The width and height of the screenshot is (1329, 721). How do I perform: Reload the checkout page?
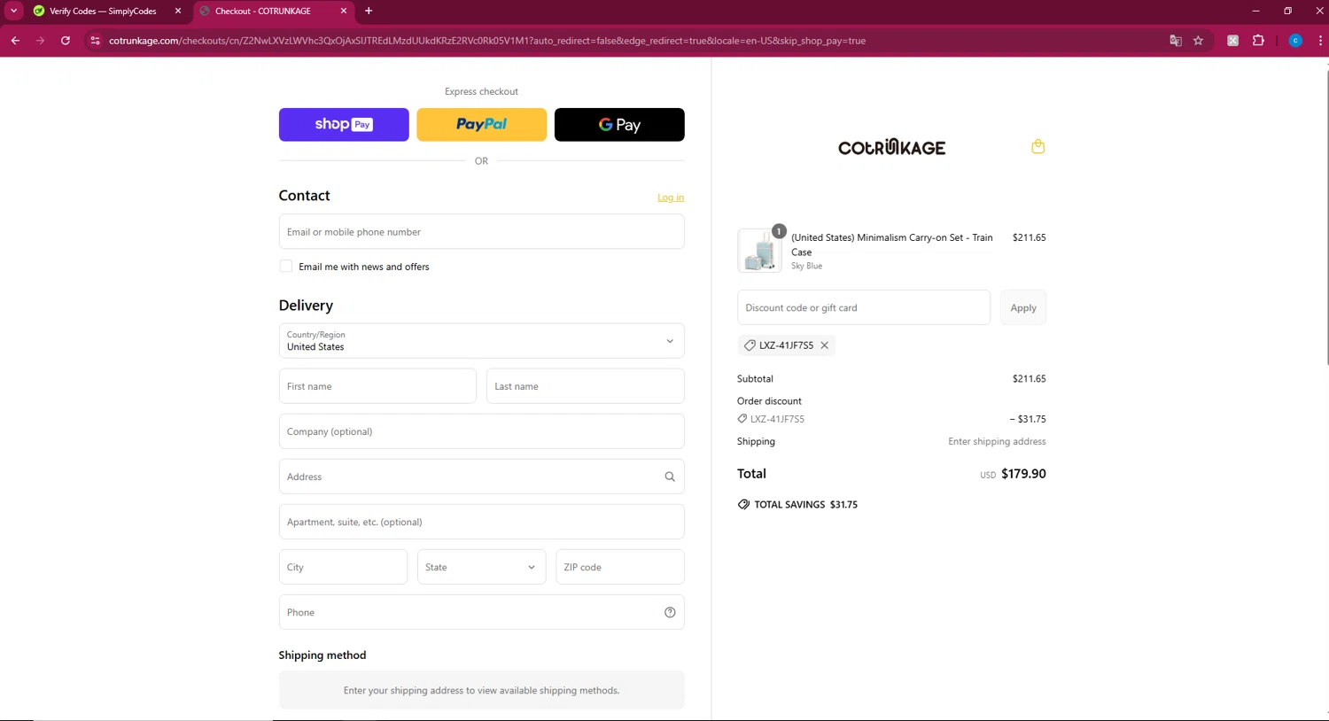point(66,41)
